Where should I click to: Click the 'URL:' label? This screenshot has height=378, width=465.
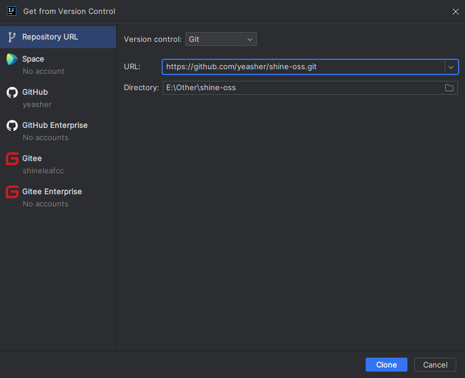(132, 67)
